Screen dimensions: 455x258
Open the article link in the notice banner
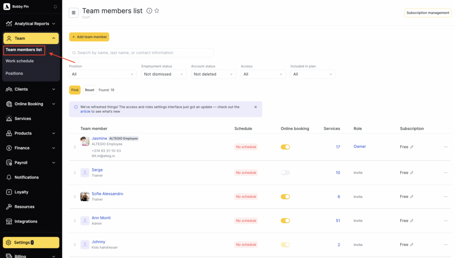(x=85, y=111)
